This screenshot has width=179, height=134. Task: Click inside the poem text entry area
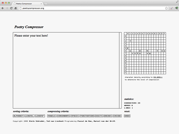click(x=66, y=70)
